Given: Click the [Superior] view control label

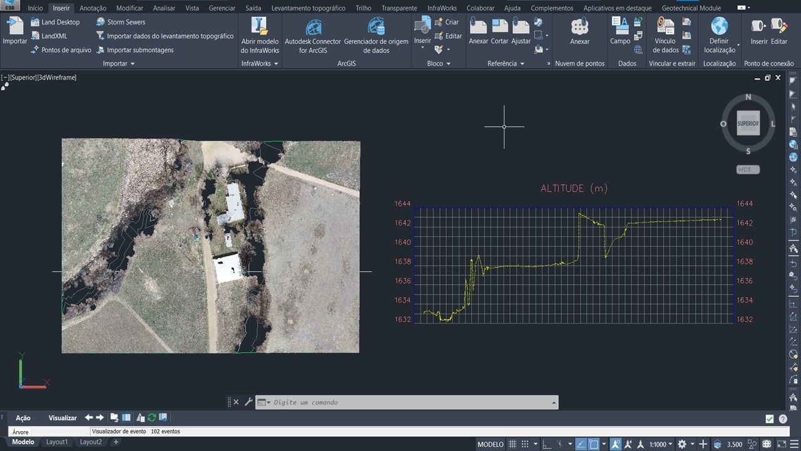Looking at the screenshot, I should pos(24,77).
